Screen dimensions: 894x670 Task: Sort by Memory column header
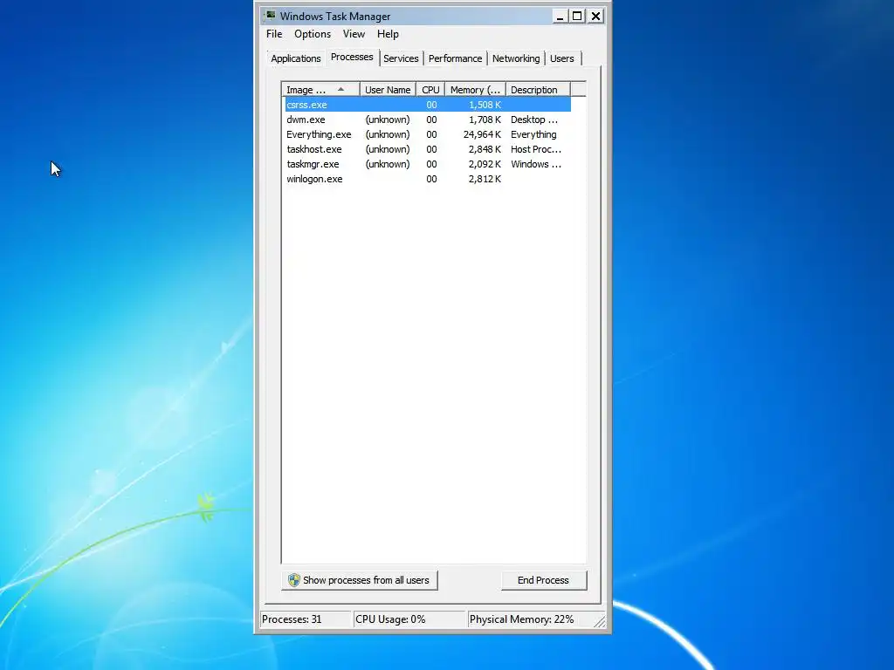(475, 90)
